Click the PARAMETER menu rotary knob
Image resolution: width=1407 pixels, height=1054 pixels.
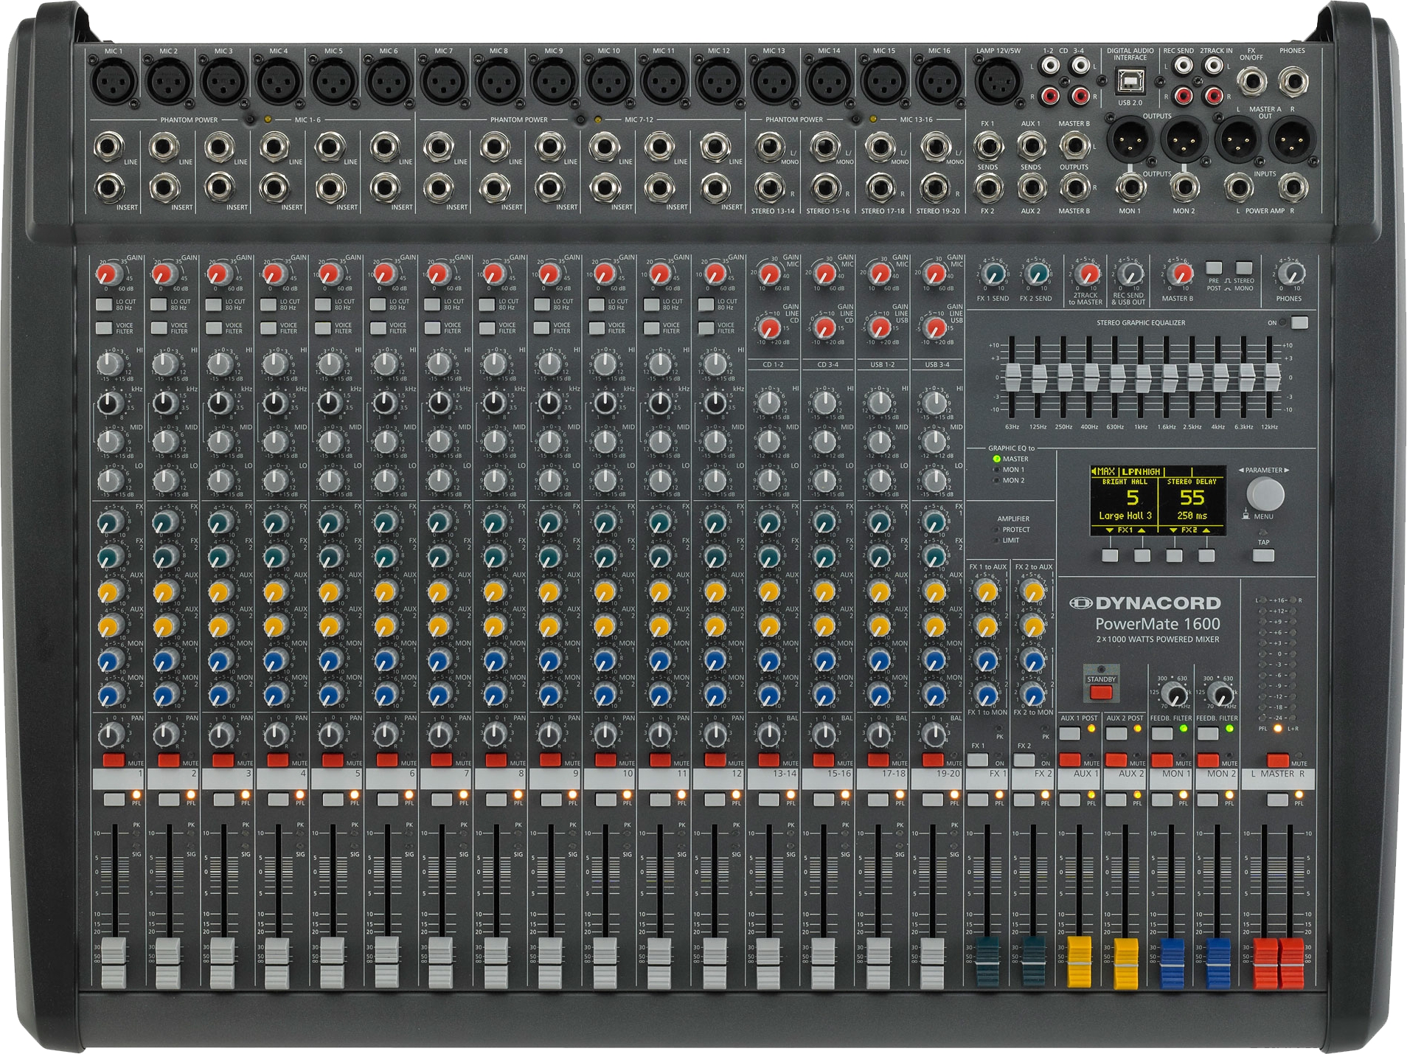(x=1265, y=494)
